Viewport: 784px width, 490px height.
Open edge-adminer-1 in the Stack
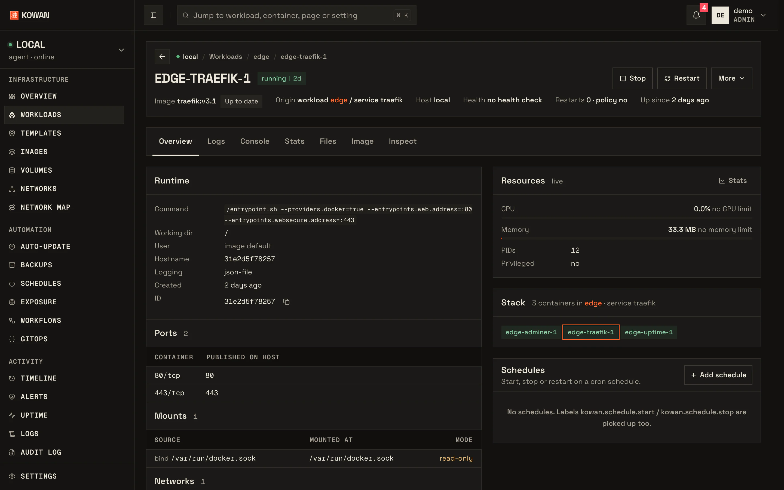click(531, 332)
